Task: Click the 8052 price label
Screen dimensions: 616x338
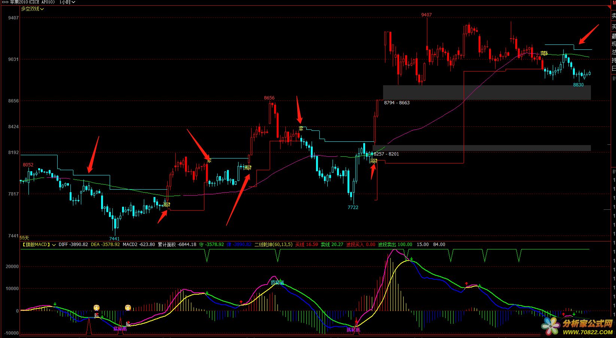Action: [28, 165]
